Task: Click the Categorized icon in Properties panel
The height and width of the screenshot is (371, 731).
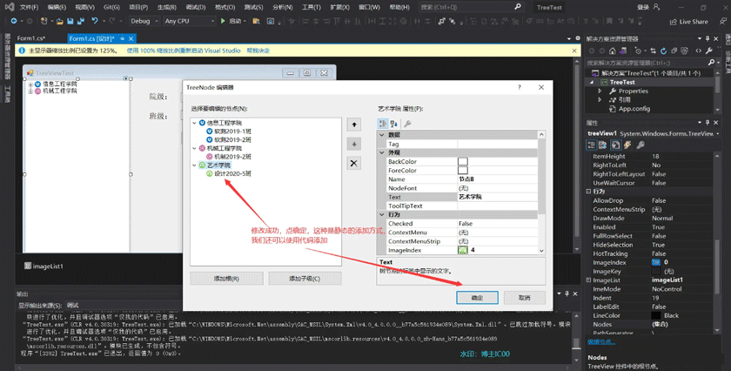Action: pos(592,145)
